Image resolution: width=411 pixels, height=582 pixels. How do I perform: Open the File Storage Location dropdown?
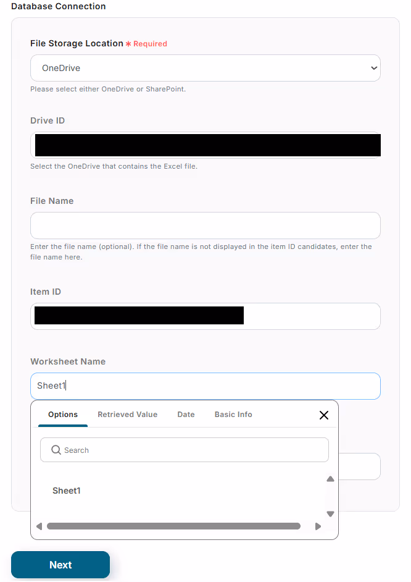point(205,68)
